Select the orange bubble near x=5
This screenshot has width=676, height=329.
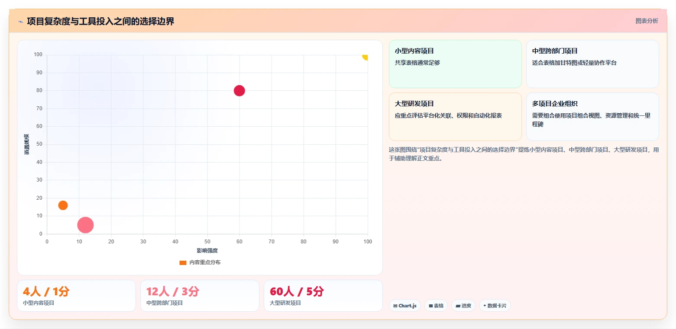click(63, 205)
